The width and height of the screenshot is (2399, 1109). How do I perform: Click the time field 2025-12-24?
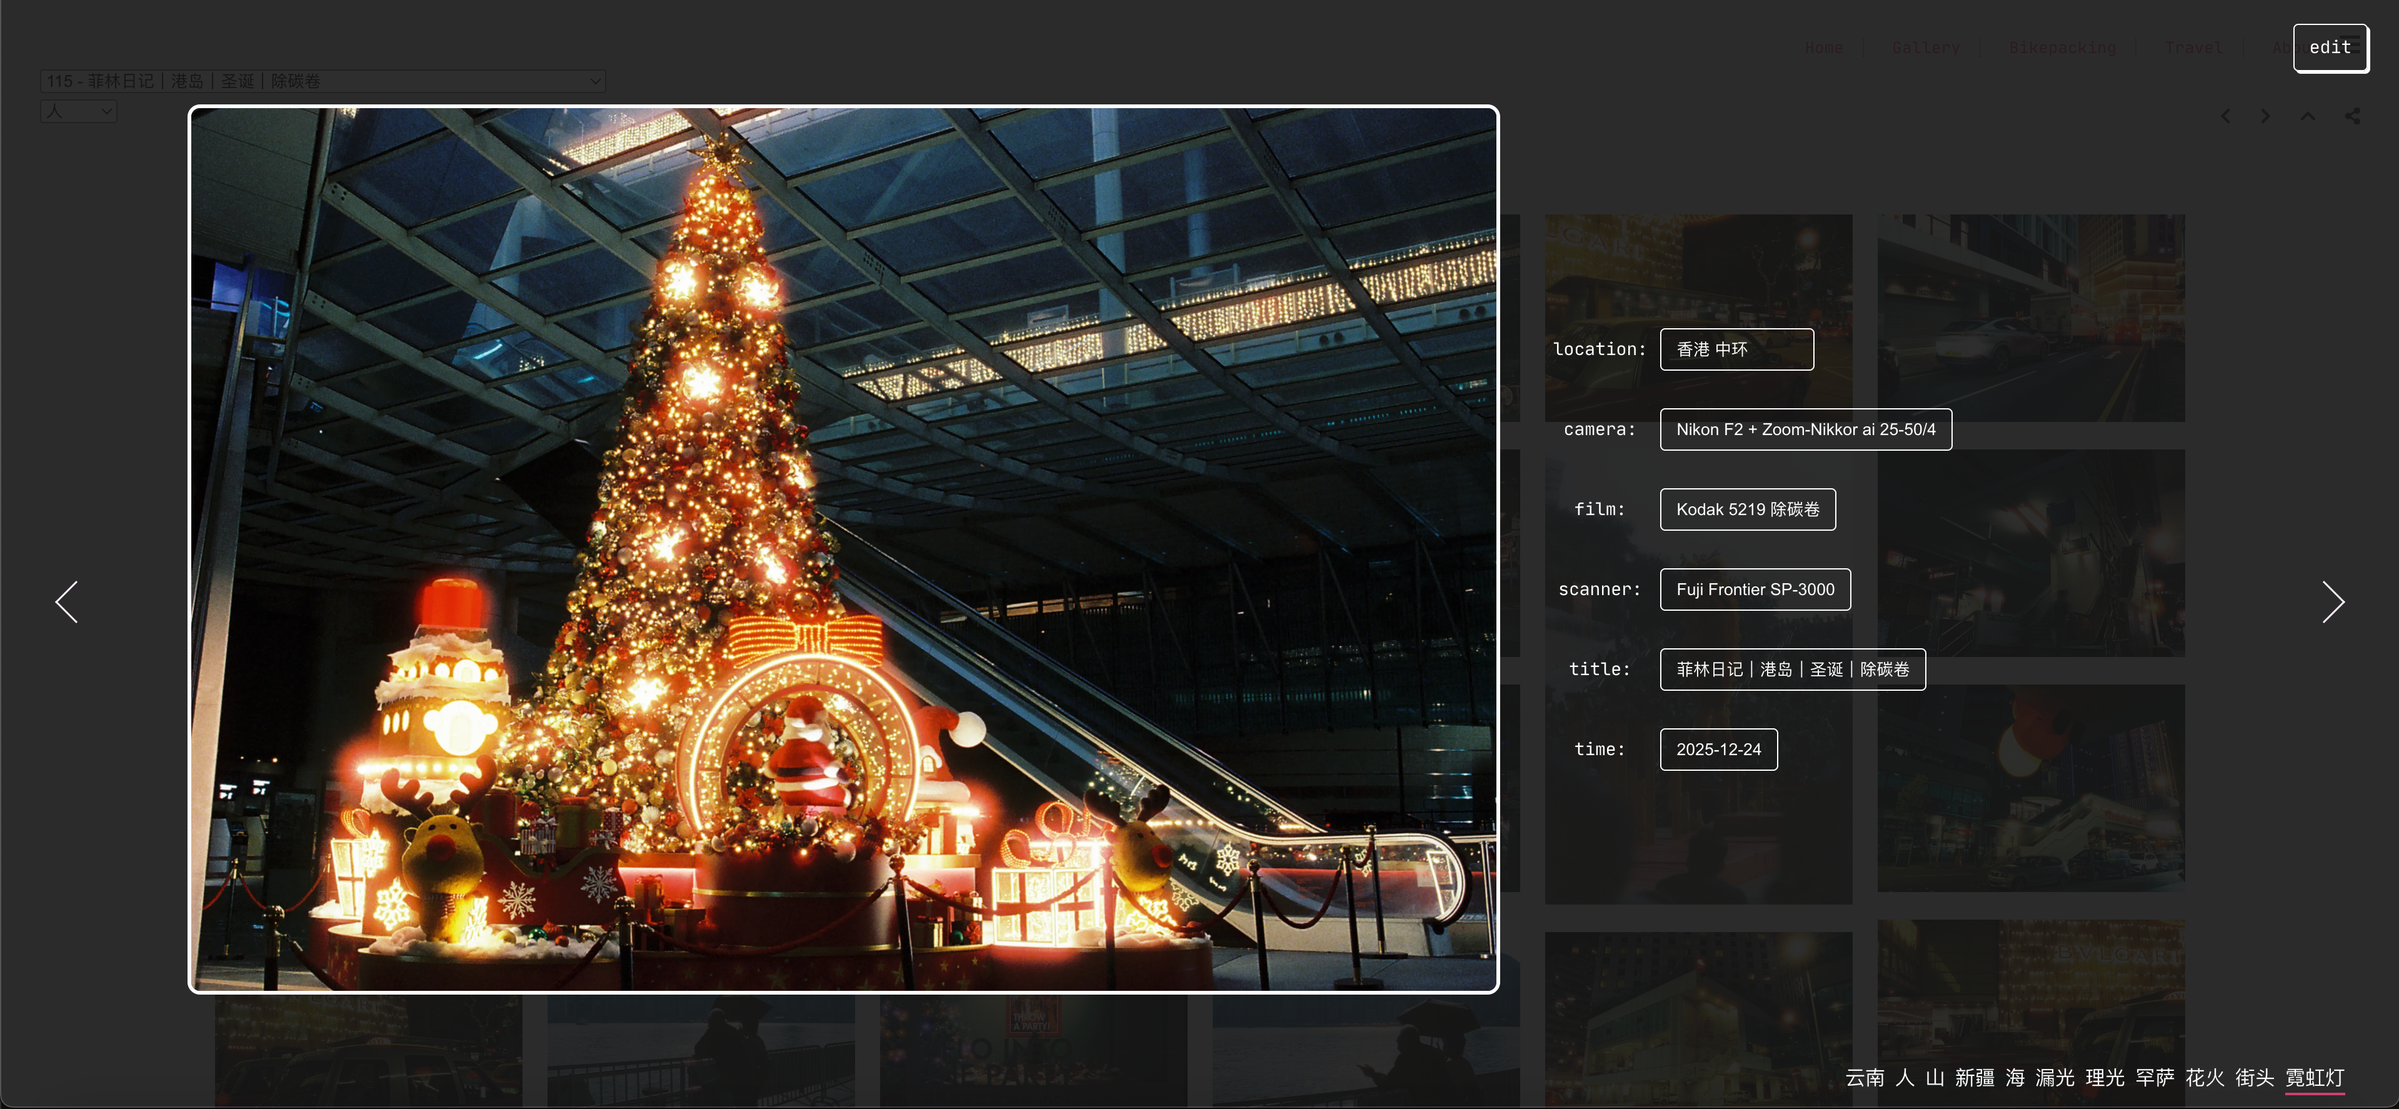pyautogui.click(x=1718, y=750)
